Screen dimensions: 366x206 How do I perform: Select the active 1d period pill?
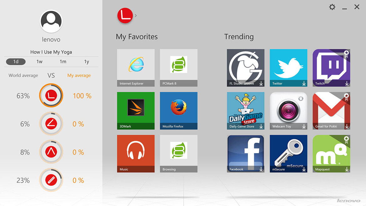[x=16, y=62]
